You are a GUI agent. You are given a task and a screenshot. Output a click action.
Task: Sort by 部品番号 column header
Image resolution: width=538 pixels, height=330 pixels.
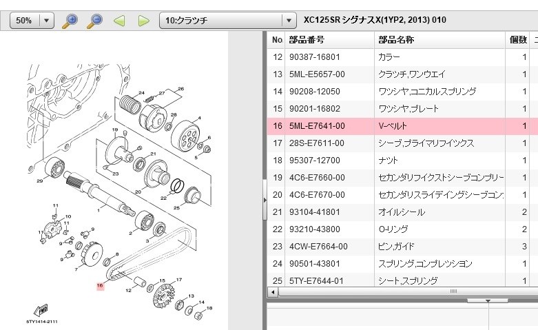(x=329, y=40)
